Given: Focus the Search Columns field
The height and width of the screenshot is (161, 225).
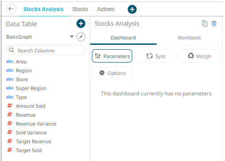Looking at the screenshot, I should click(46, 50).
